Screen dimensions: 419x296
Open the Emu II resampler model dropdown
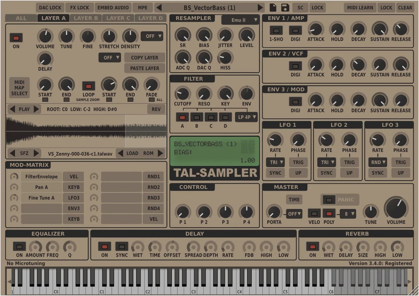[240, 20]
